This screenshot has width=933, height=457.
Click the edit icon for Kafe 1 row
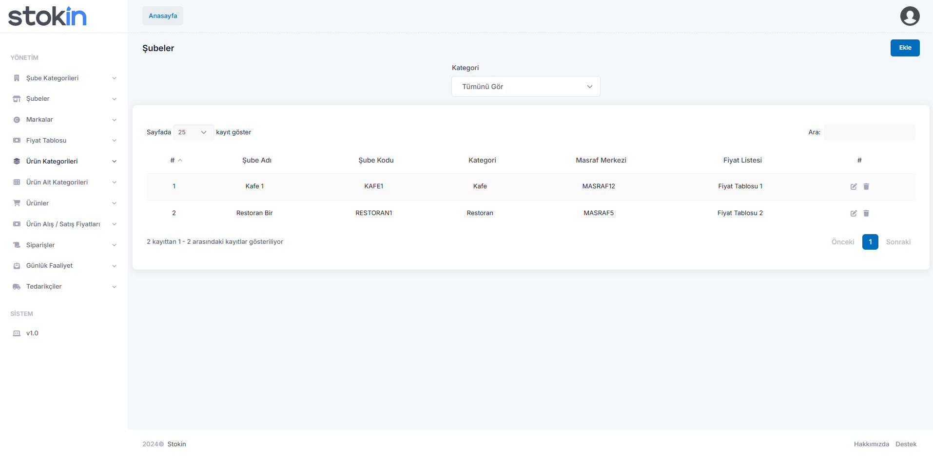854,186
